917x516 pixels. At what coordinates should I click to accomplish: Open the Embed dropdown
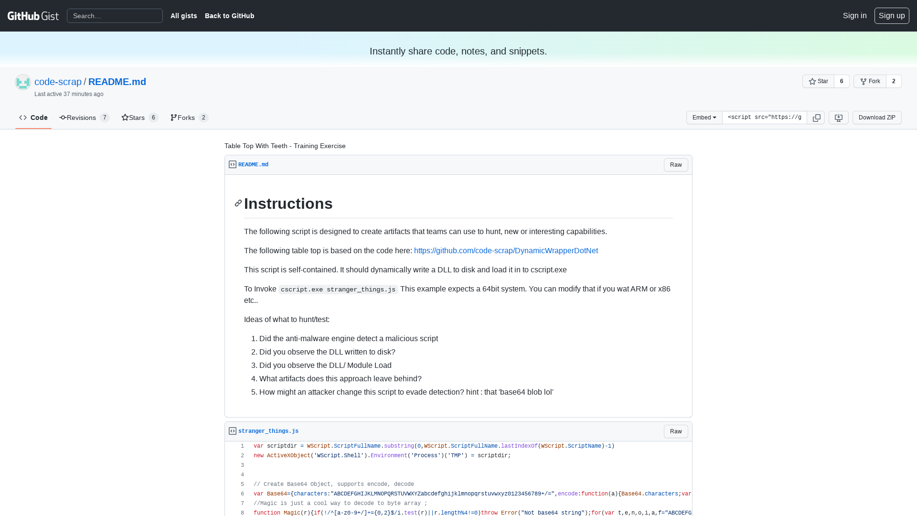coord(704,118)
